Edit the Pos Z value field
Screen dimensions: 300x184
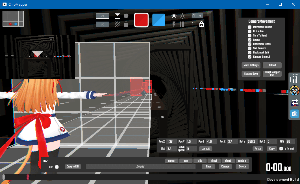[x=211, y=142]
